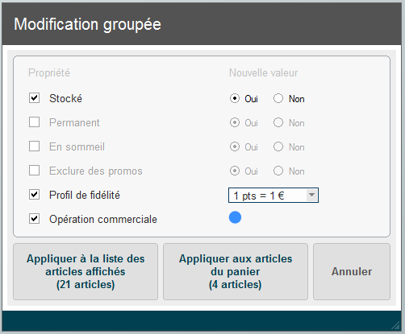Click the Annuler button
This screenshot has height=334, width=405.
(352, 271)
